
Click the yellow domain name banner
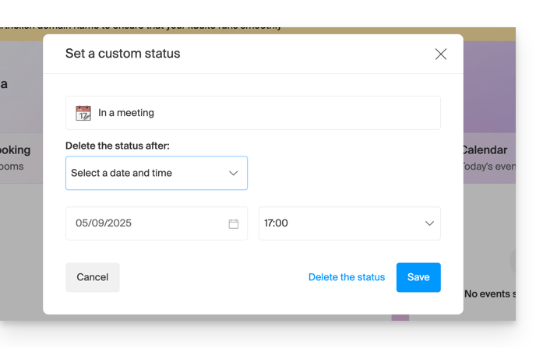click(x=258, y=30)
